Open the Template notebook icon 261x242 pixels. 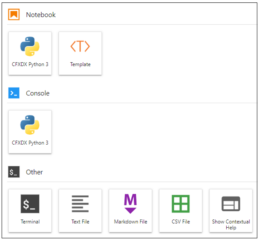80,46
